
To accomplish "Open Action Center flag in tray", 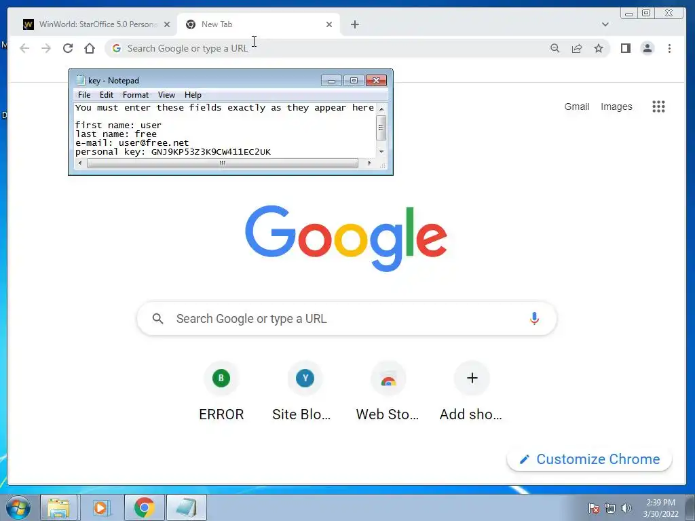I will pyautogui.click(x=593, y=508).
